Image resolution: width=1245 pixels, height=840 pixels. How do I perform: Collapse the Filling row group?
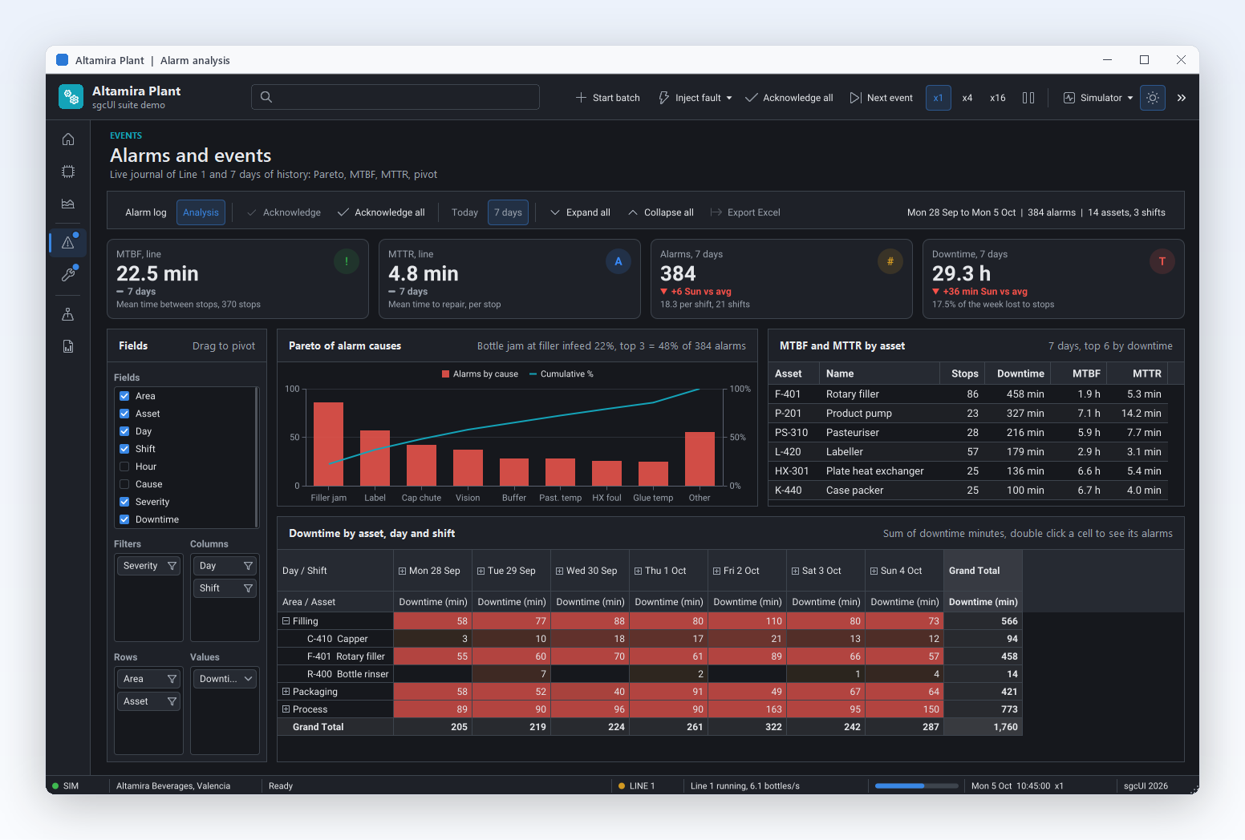(x=286, y=621)
